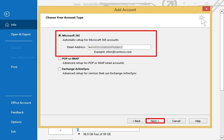
Task: Click the Outlook title bar help question mark
Action: pyautogui.click(x=184, y=4)
